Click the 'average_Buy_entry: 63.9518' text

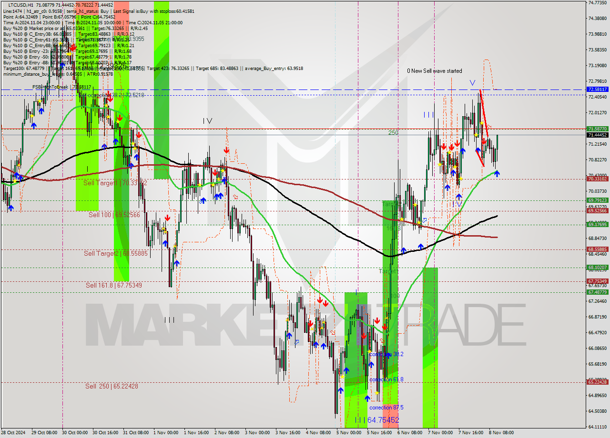(274, 69)
